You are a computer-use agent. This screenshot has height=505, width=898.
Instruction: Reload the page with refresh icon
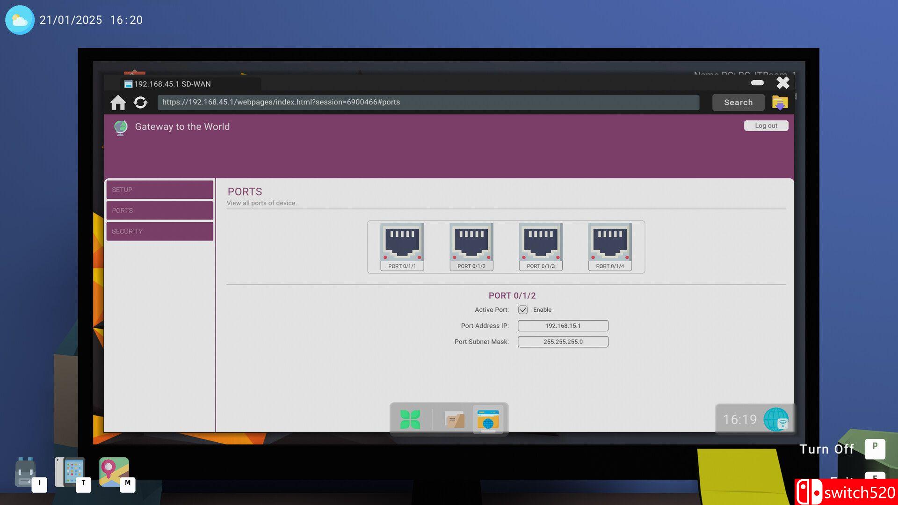click(140, 102)
